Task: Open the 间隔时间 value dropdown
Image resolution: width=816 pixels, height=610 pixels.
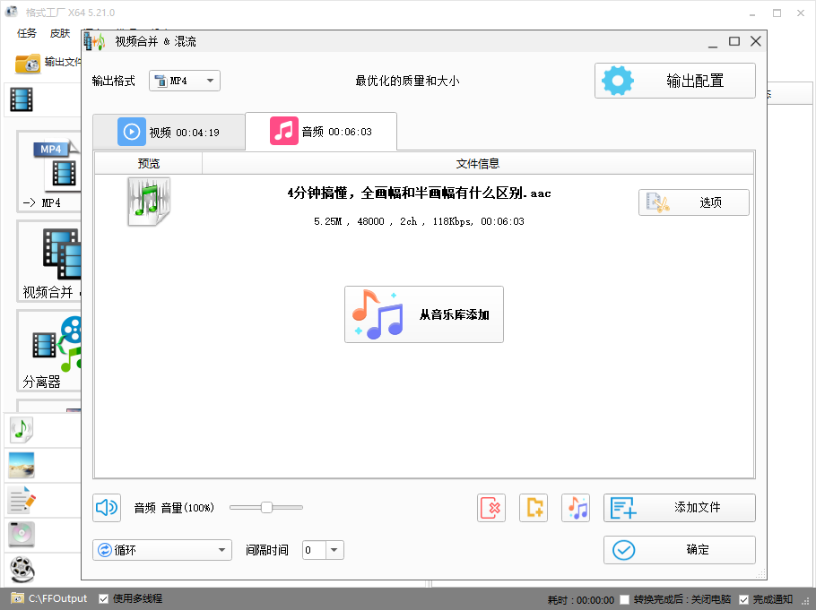Action: (x=333, y=550)
